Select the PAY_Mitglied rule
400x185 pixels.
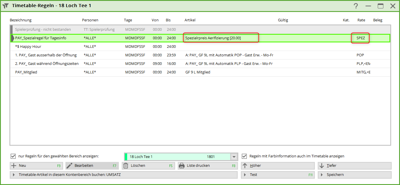(x=26, y=72)
